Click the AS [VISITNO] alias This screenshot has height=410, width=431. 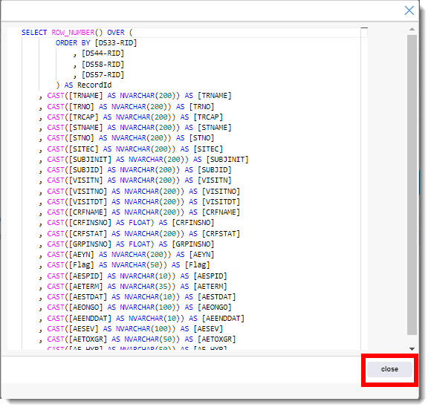215,192
